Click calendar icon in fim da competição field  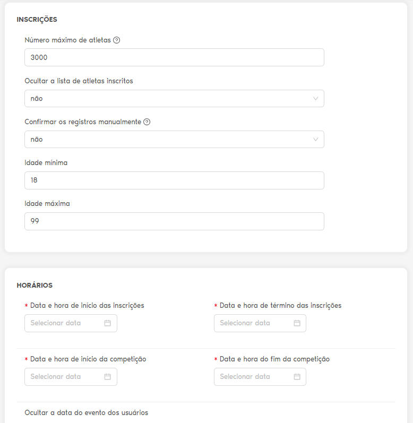click(297, 377)
